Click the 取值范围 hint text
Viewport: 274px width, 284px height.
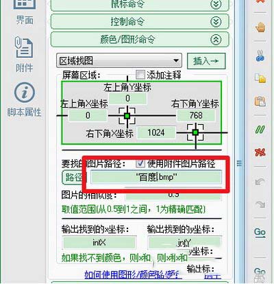[x=134, y=209]
